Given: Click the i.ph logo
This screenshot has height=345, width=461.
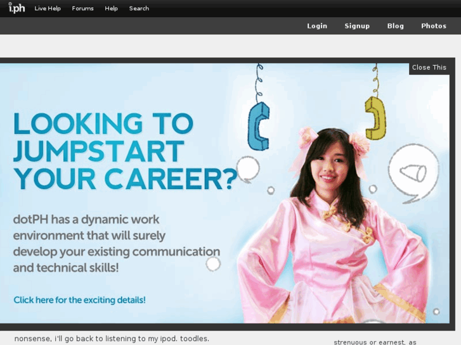Looking at the screenshot, I should pyautogui.click(x=16, y=8).
